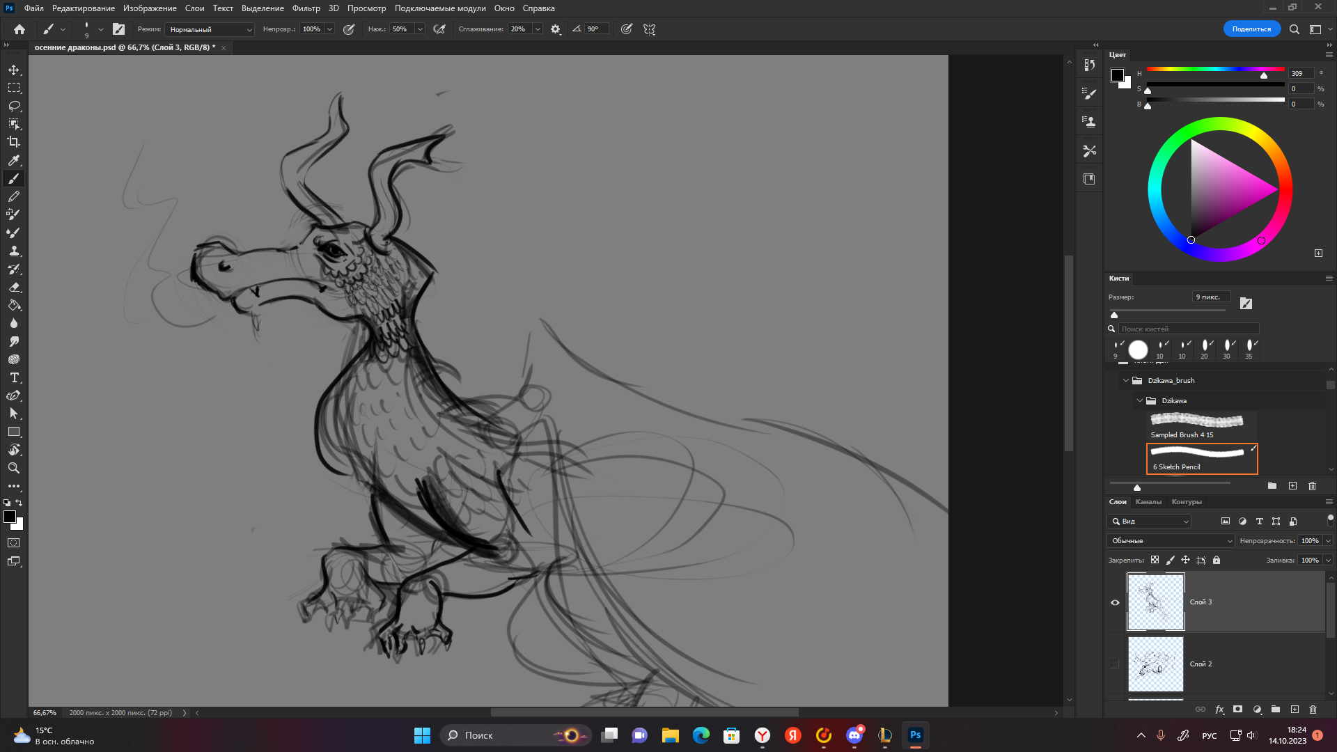Screen dimensions: 1337x752
Task: Open smoothing options gear icon
Action: (x=556, y=29)
